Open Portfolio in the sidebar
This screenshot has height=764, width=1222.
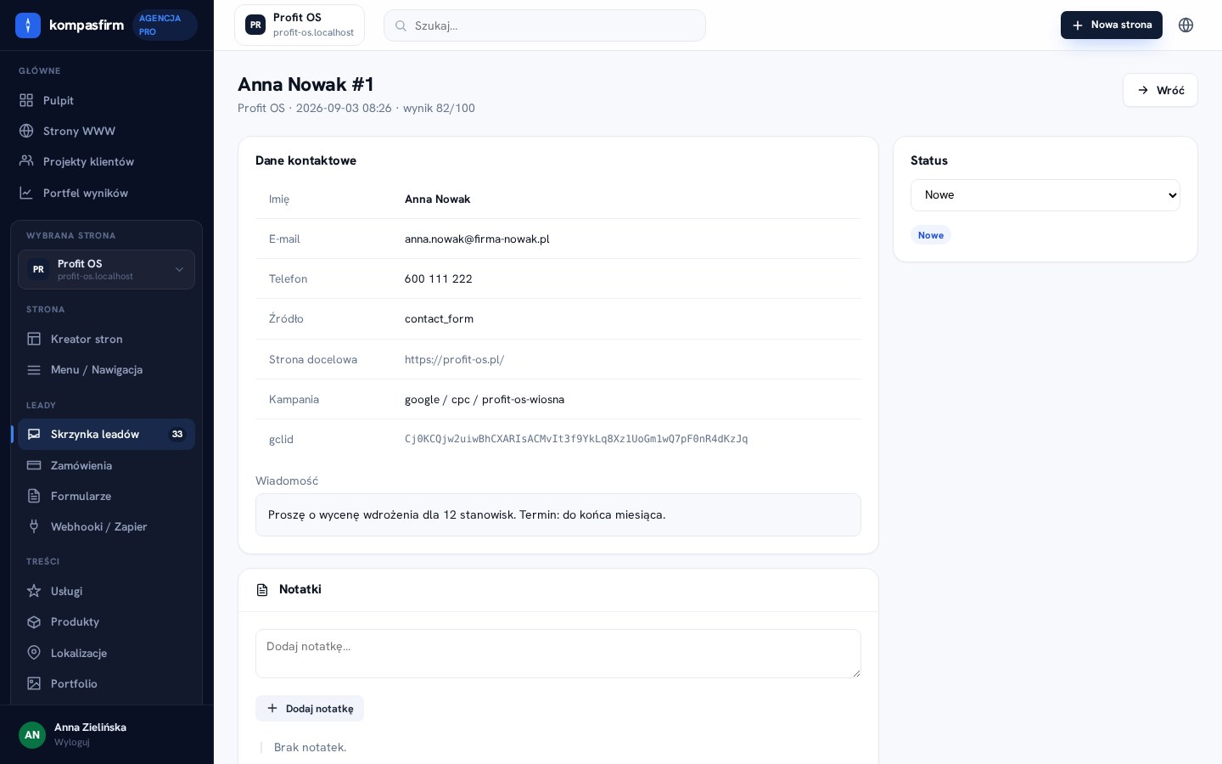[x=106, y=683]
